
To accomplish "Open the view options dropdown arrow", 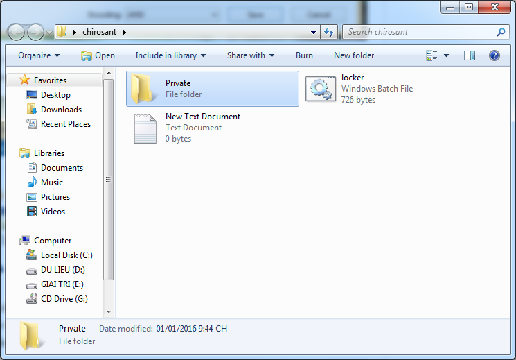I will click(447, 55).
